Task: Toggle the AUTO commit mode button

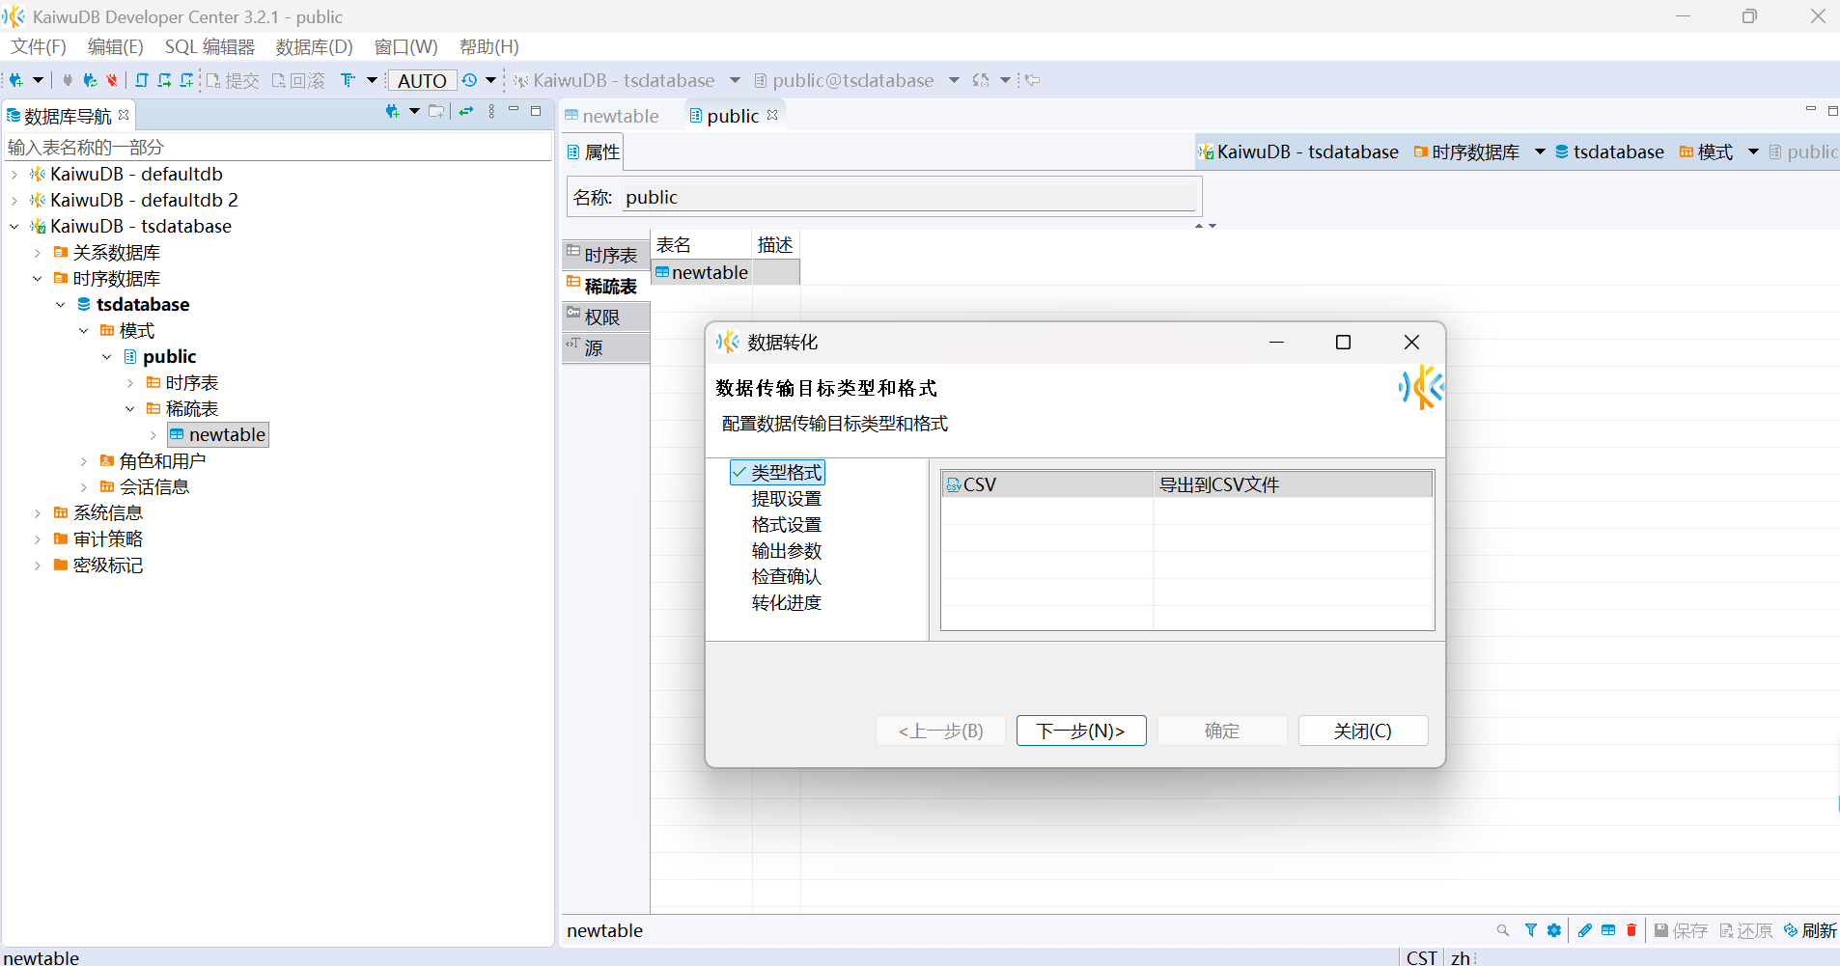Action: tap(422, 81)
